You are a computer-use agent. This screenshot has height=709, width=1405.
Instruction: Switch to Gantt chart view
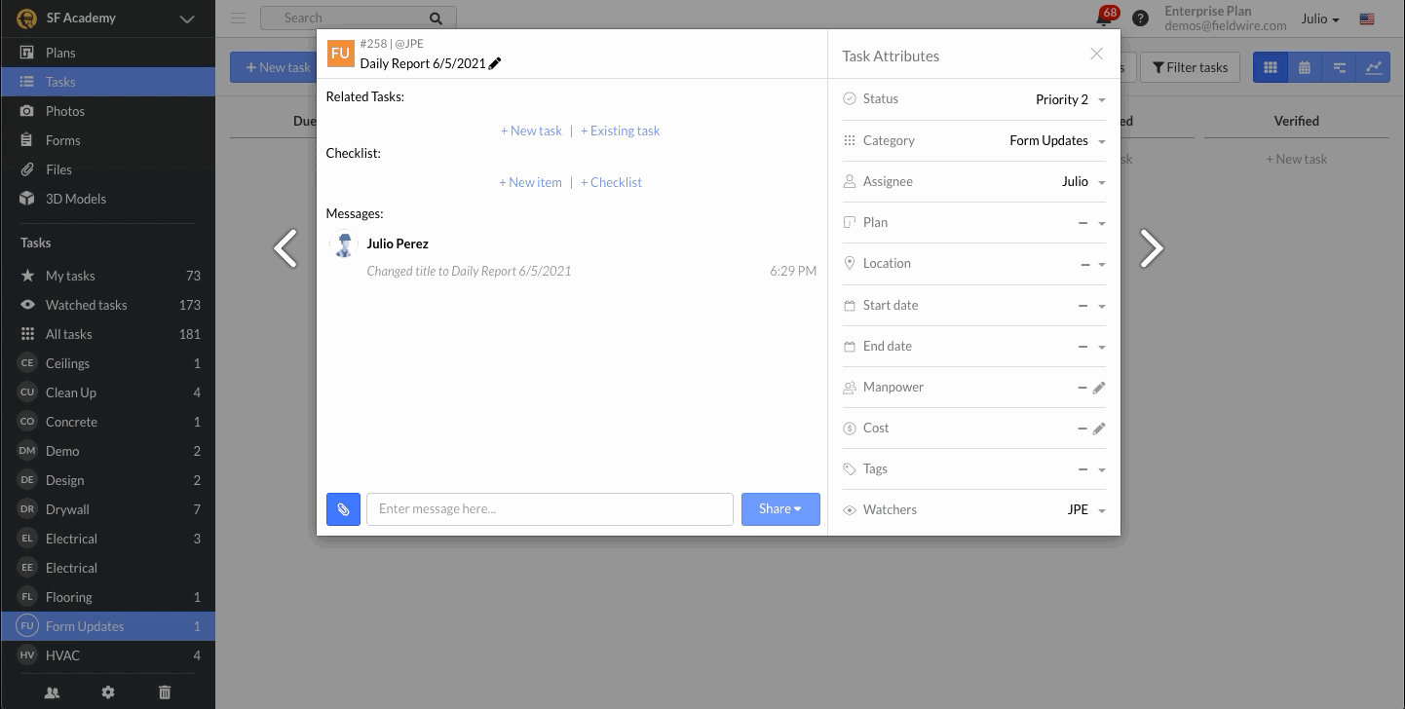[1339, 67]
